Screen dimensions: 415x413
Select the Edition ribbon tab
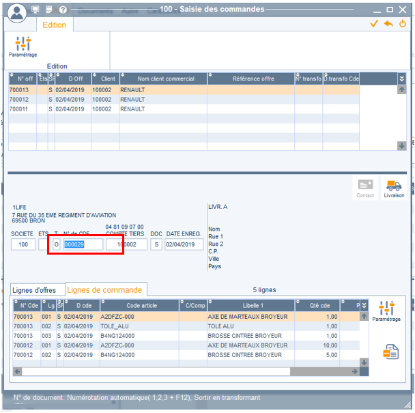point(55,25)
